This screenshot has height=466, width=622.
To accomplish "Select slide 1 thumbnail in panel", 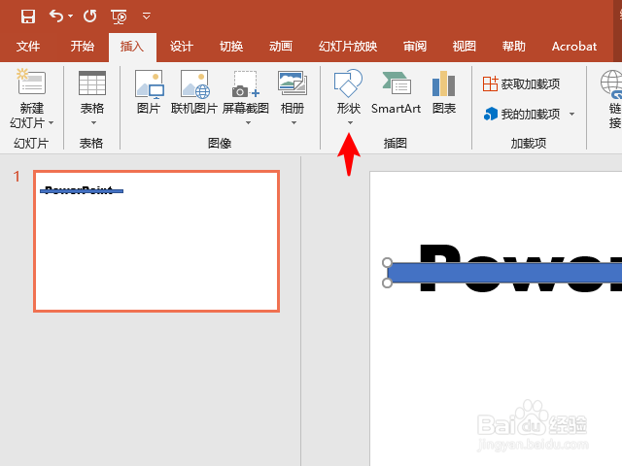I will (x=156, y=242).
